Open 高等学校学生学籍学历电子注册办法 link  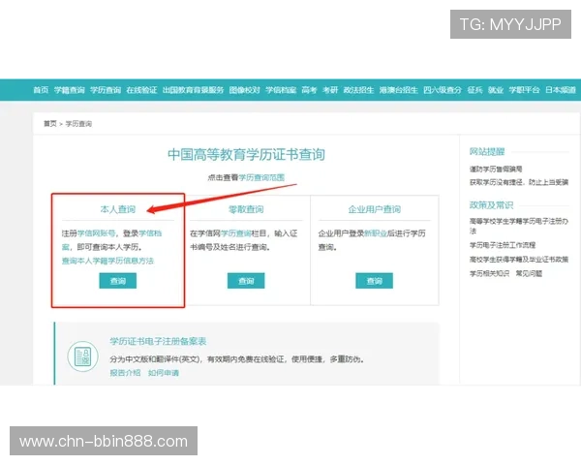(x=519, y=226)
